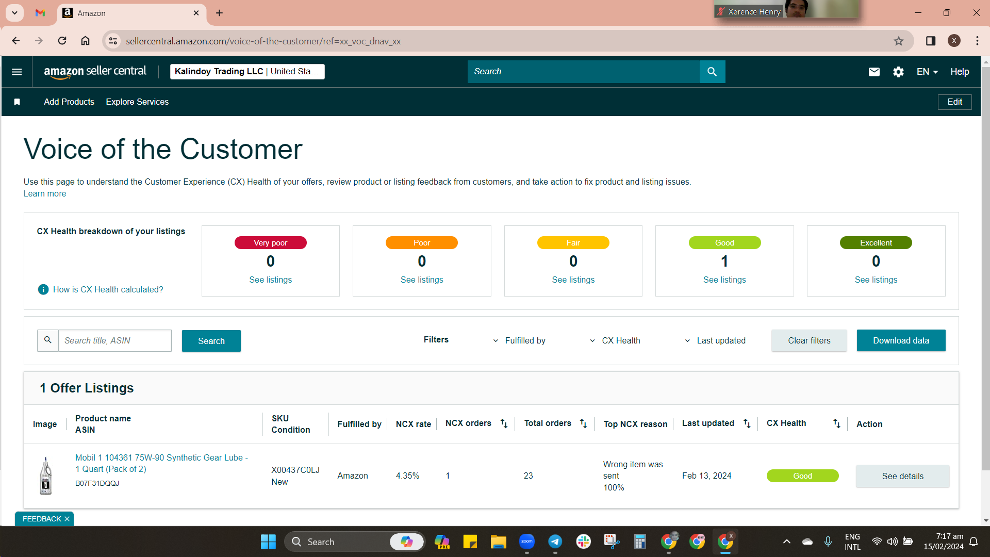Open File Explorer from the taskbar
This screenshot has height=557, width=990.
click(x=498, y=542)
